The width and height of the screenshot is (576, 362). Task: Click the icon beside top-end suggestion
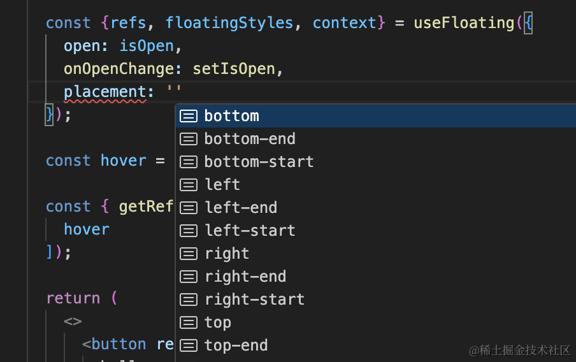coord(188,345)
